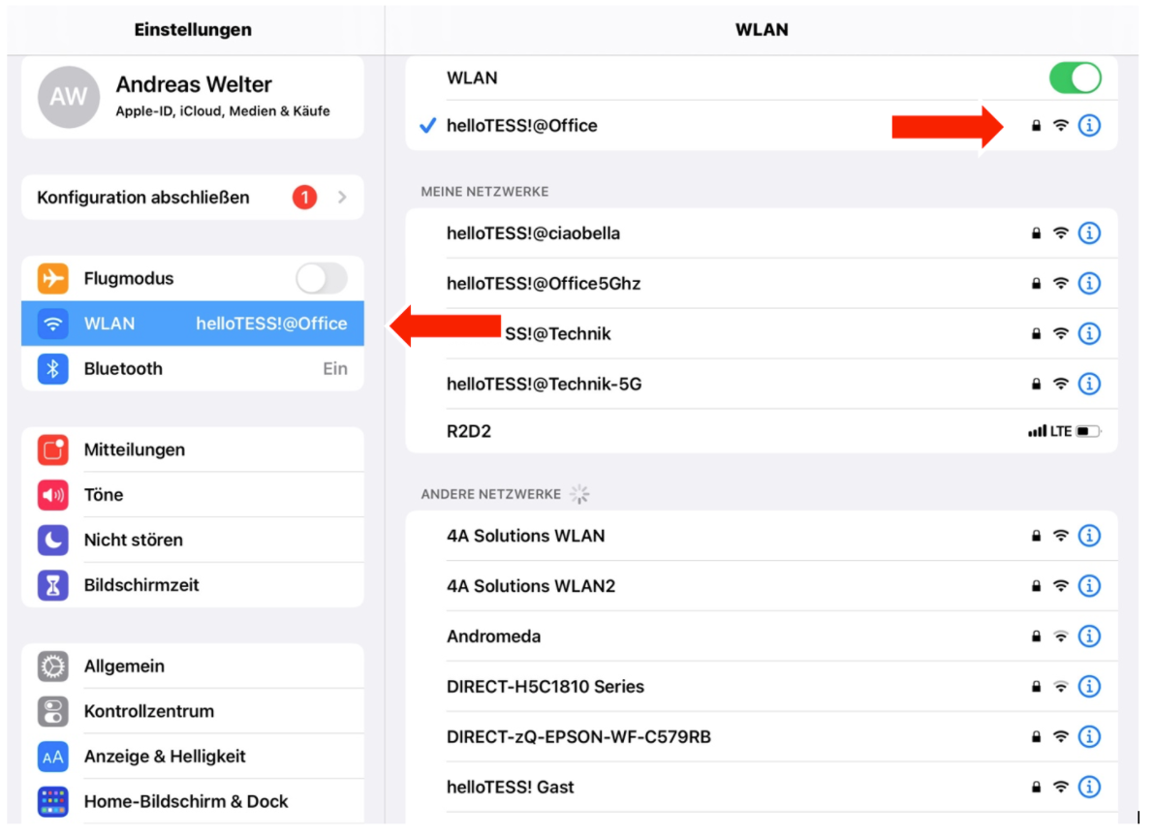Open Andreas Welter Apple-ID account
1155x837 pixels.
tap(193, 97)
